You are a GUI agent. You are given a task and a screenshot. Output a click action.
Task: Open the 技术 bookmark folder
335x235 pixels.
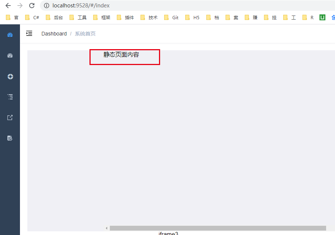click(149, 17)
